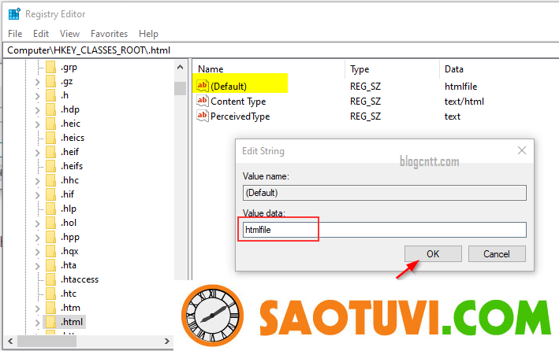Screen dimensions: 559x351
Task: Click tree scrollbar up arrow
Action: pyautogui.click(x=180, y=67)
